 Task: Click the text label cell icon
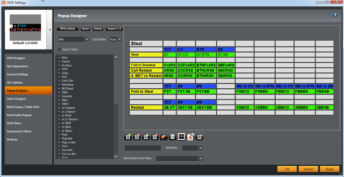172,137
